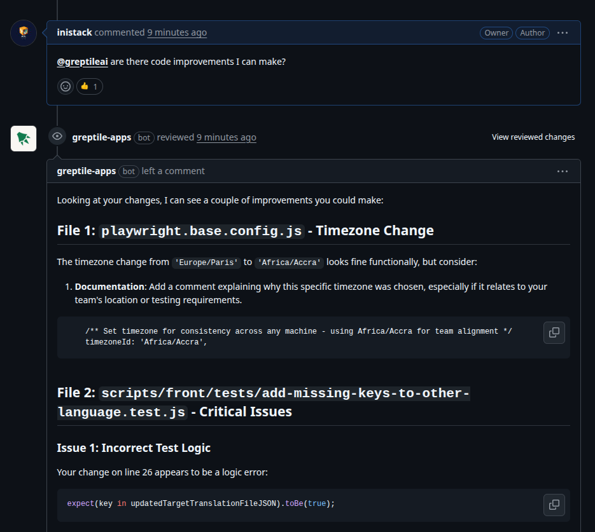This screenshot has height=532, width=595.
Task: Open options menu on greptile-apps comment
Action: (563, 171)
